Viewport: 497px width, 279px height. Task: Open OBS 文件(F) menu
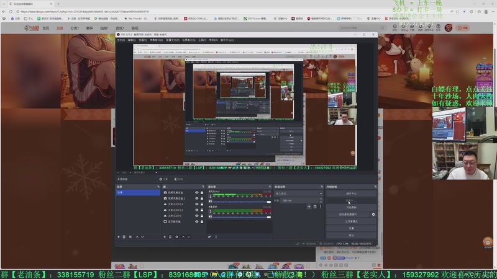[121, 40]
